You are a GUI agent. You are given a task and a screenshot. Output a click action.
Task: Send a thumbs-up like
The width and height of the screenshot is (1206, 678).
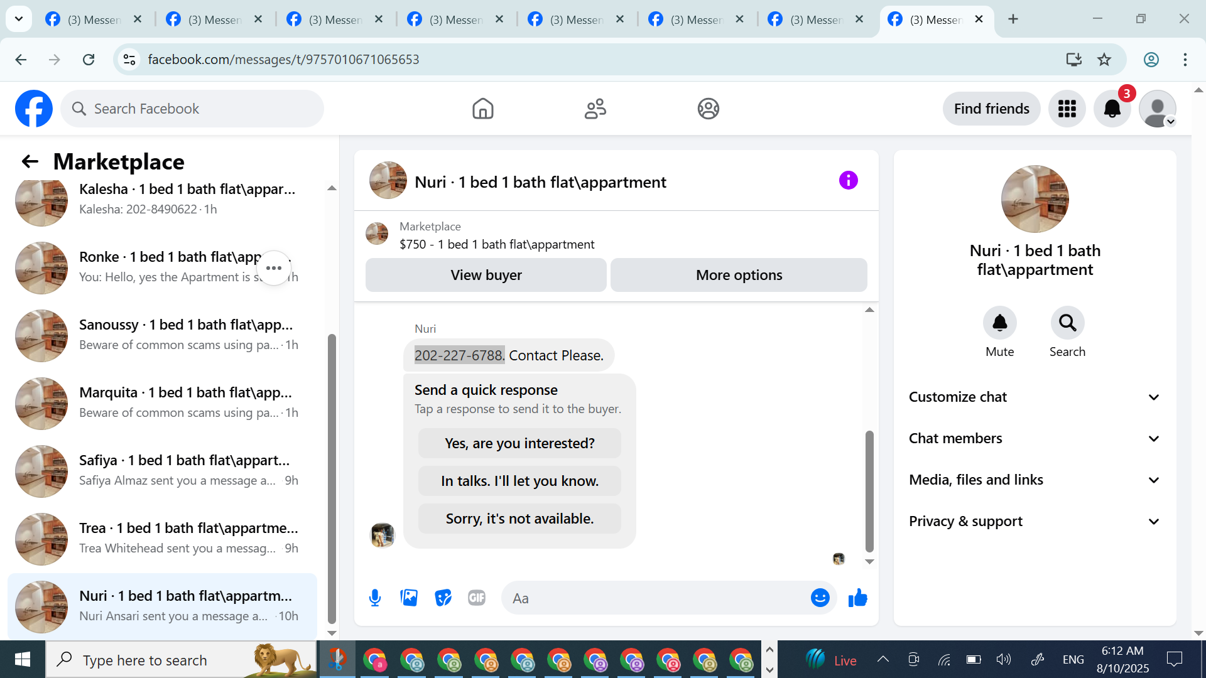pos(857,598)
